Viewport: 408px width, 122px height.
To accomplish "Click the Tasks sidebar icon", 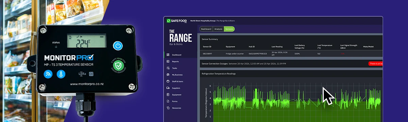I will click(168, 68).
